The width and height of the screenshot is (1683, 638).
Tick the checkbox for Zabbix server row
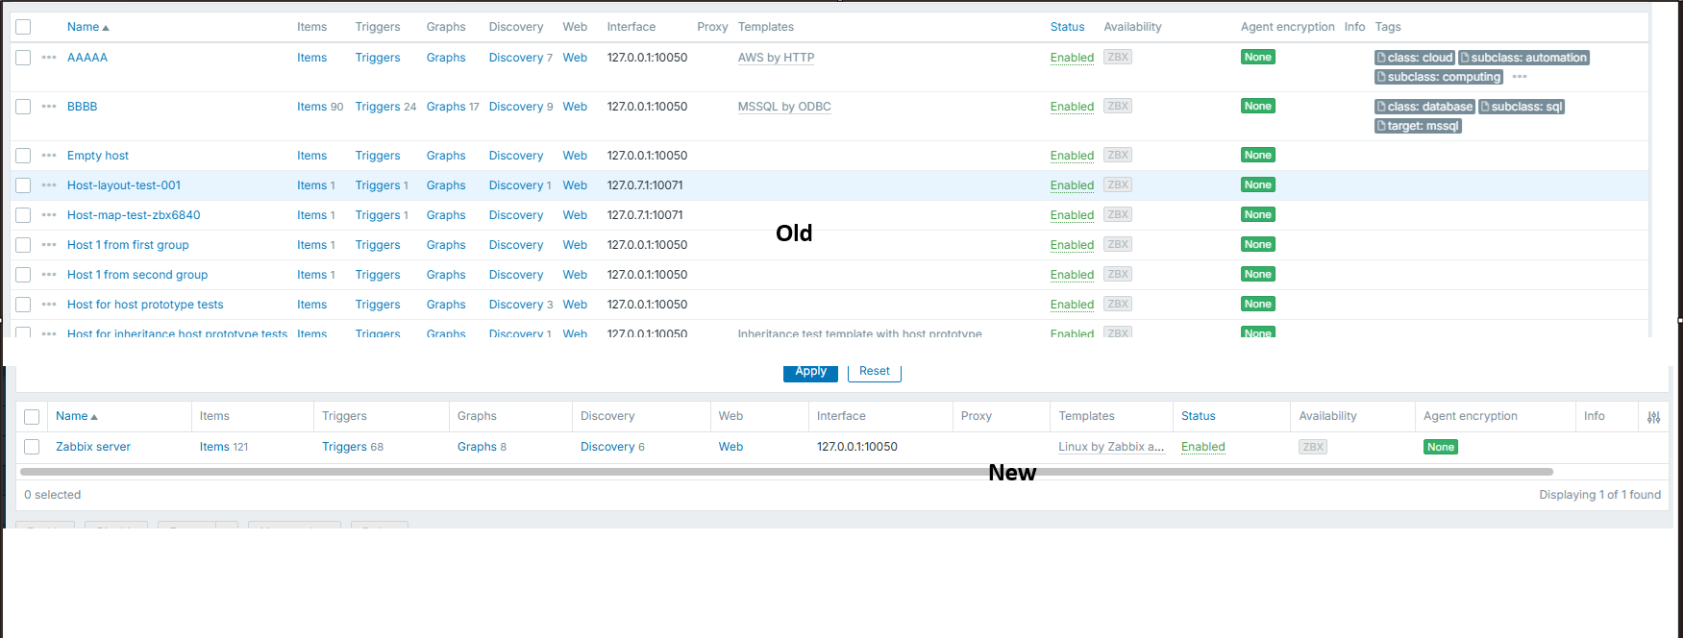coord(32,447)
